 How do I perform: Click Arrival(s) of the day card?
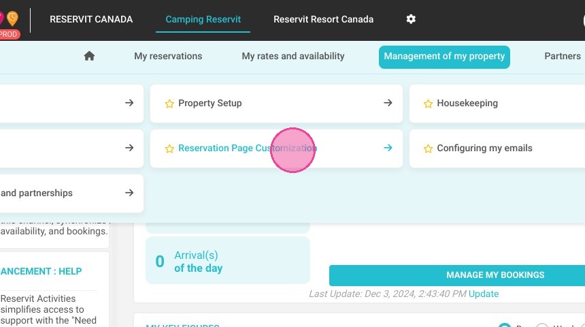(228, 260)
